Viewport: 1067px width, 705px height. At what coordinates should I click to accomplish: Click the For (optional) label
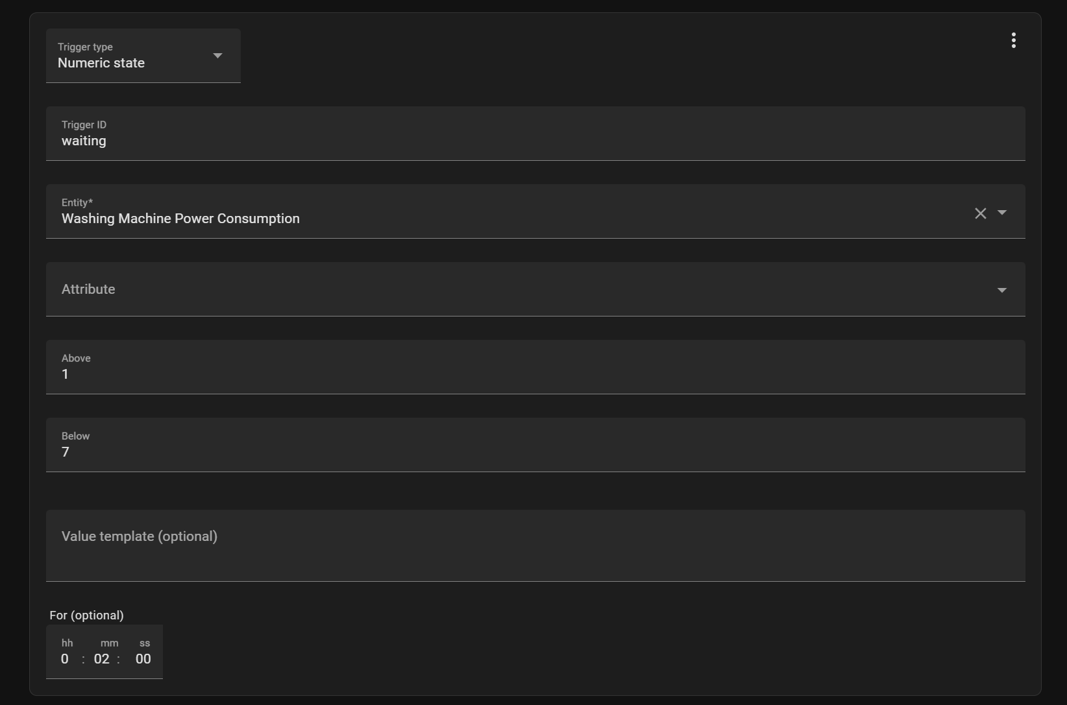[x=86, y=615]
